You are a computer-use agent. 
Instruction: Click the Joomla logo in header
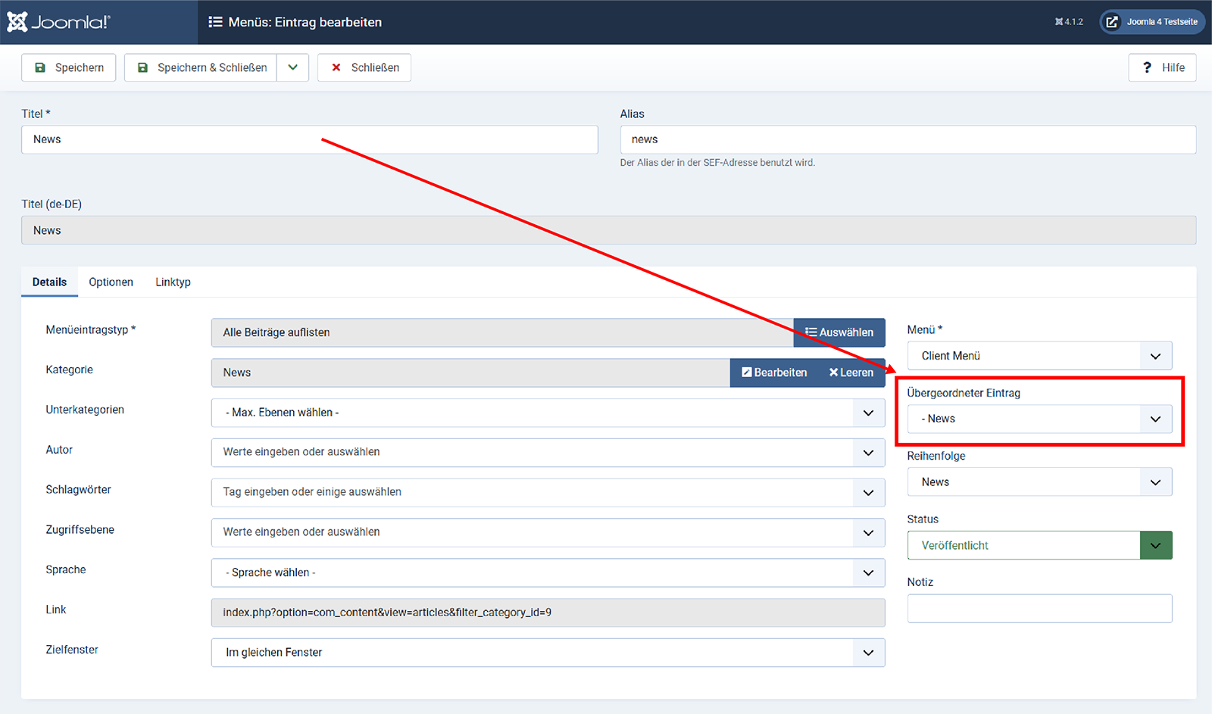click(59, 22)
